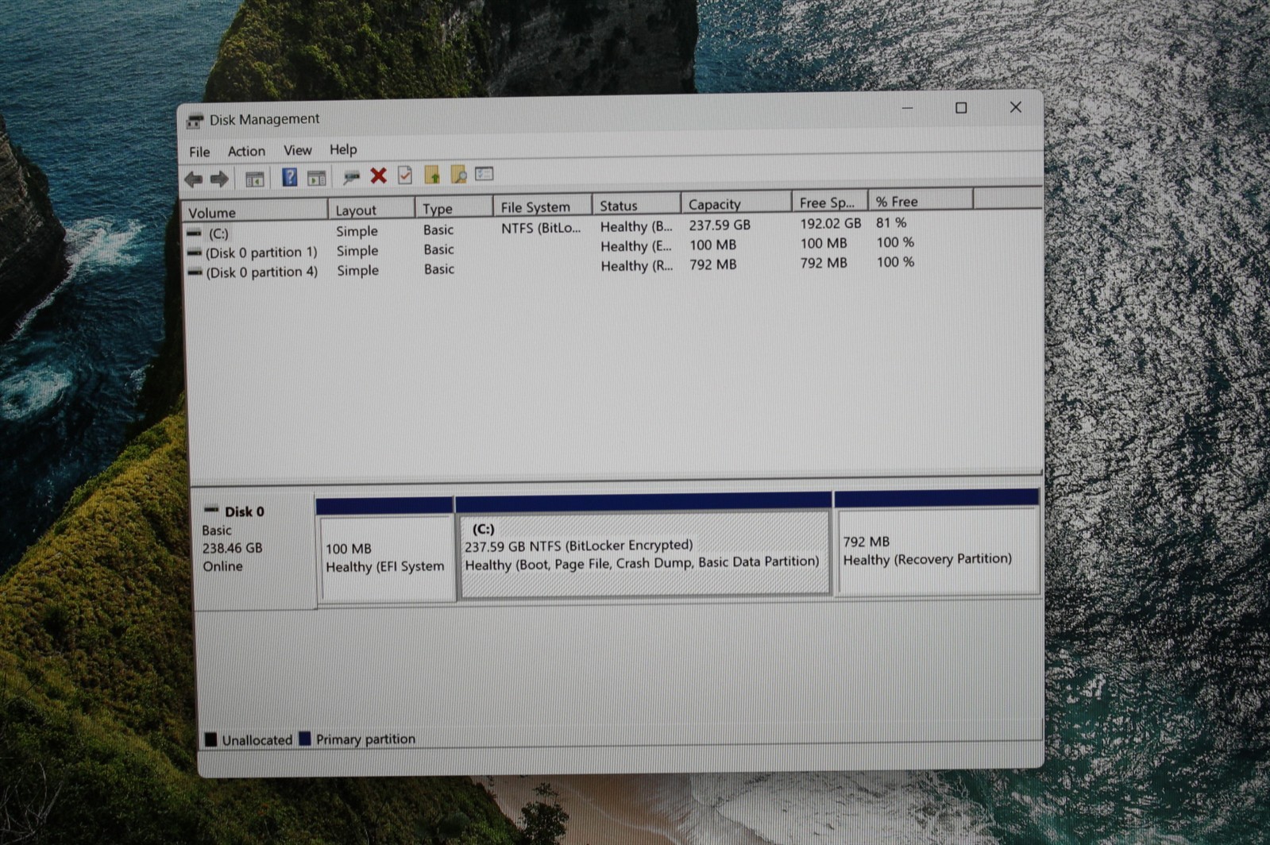Sort by the Layout column header
The height and width of the screenshot is (845, 1270).
[x=372, y=209]
